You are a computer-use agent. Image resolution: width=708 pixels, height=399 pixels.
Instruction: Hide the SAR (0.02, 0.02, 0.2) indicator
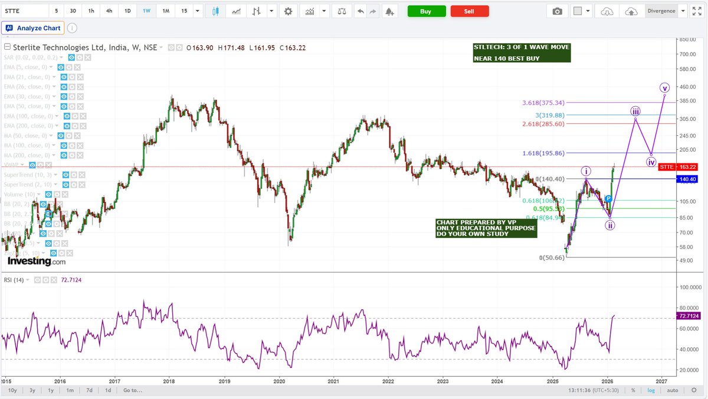[x=71, y=57]
